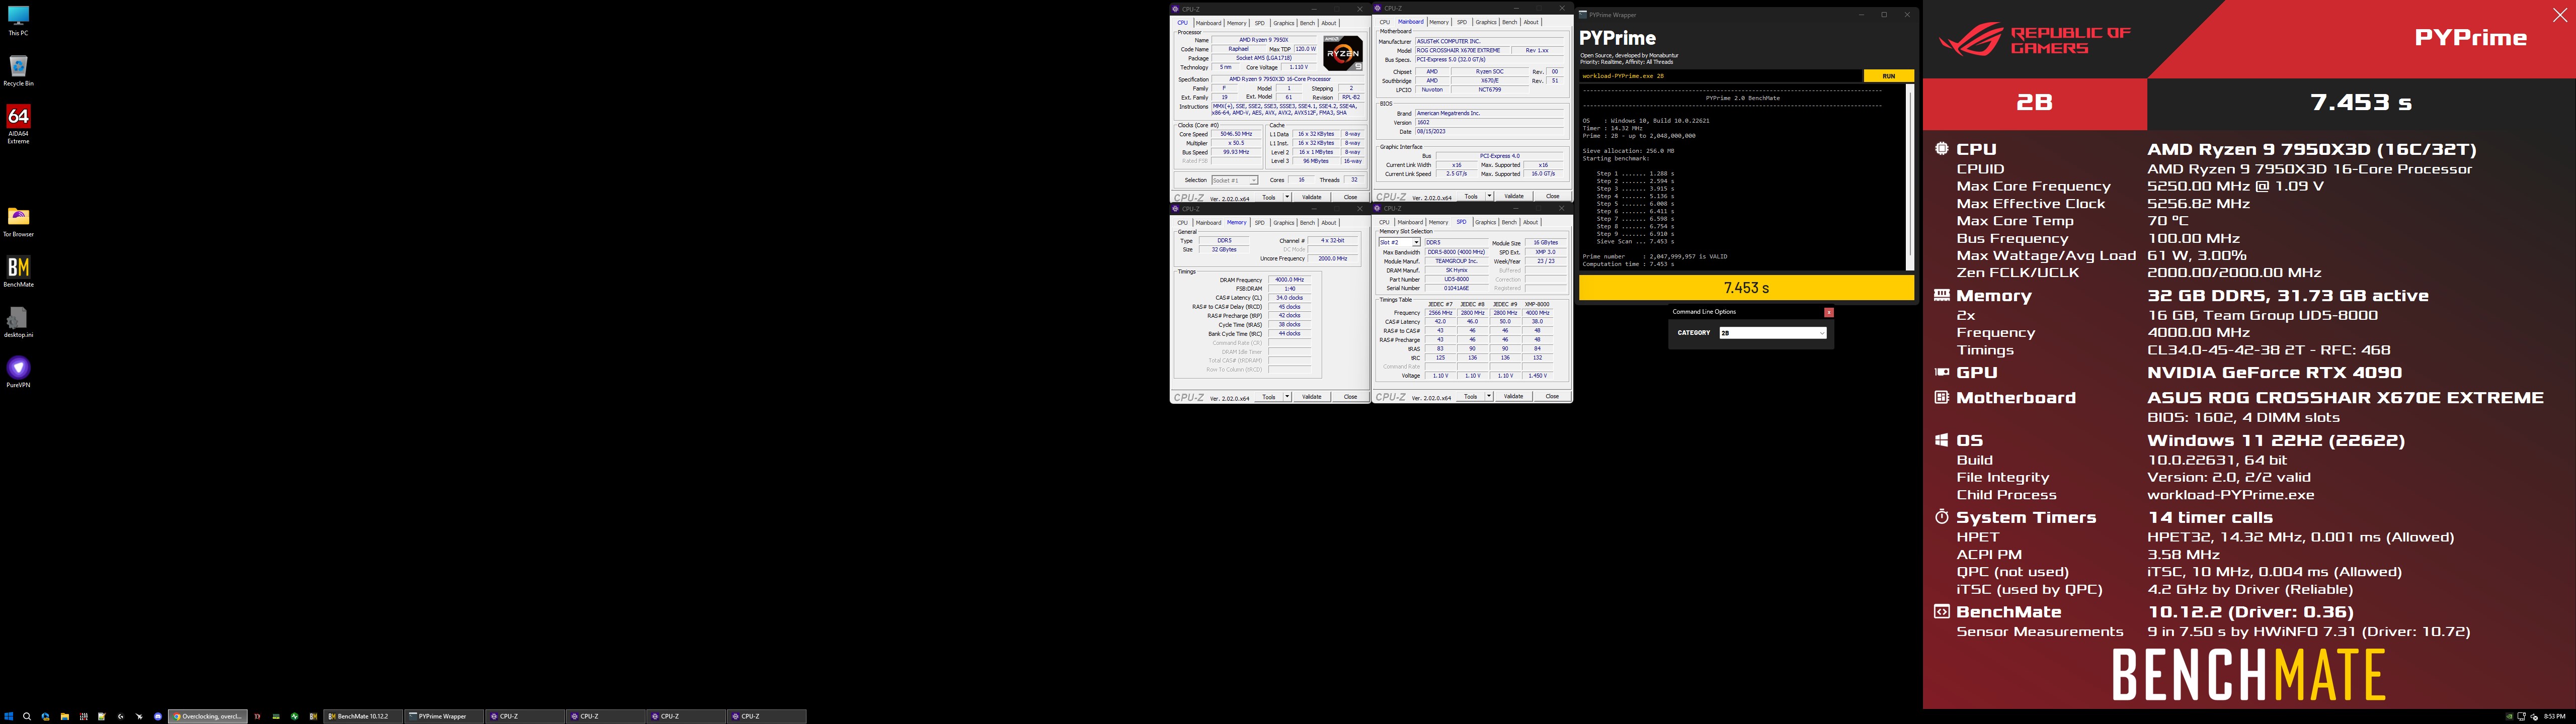Click the Ryzen 9 logo in CPU-Z
The width and height of the screenshot is (2576, 724).
tap(1343, 53)
